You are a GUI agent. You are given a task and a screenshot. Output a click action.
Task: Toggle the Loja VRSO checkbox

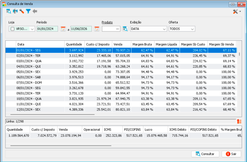click(12, 29)
